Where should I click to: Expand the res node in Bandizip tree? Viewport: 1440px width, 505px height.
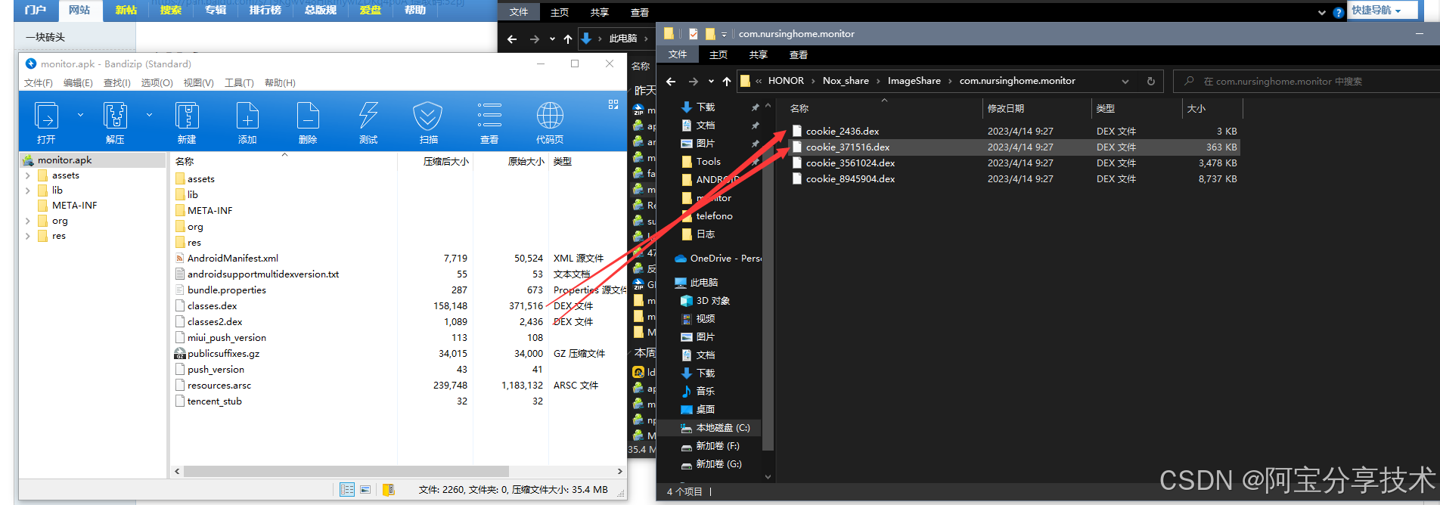(x=28, y=236)
